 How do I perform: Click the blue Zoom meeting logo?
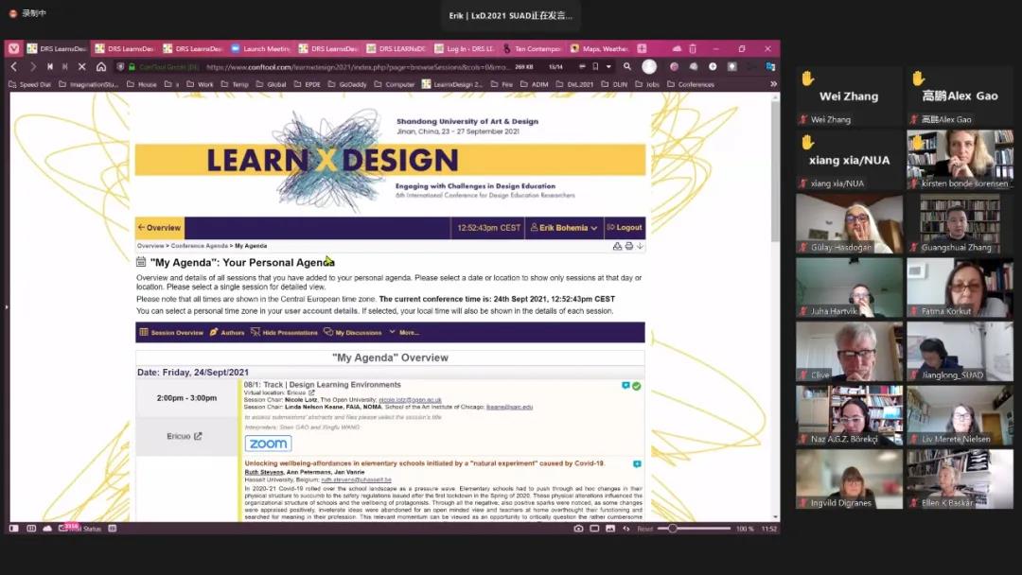(x=269, y=444)
